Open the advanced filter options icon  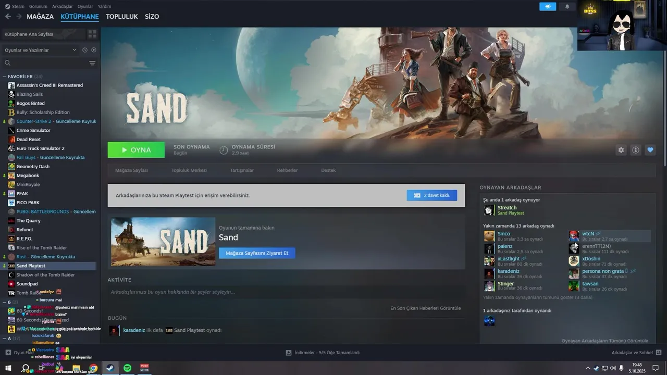click(x=92, y=63)
